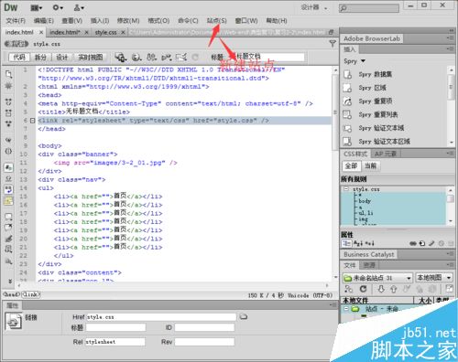Click the Open Documents icon in the code toolbar
The height and width of the screenshot is (362, 458).
(x=8, y=74)
